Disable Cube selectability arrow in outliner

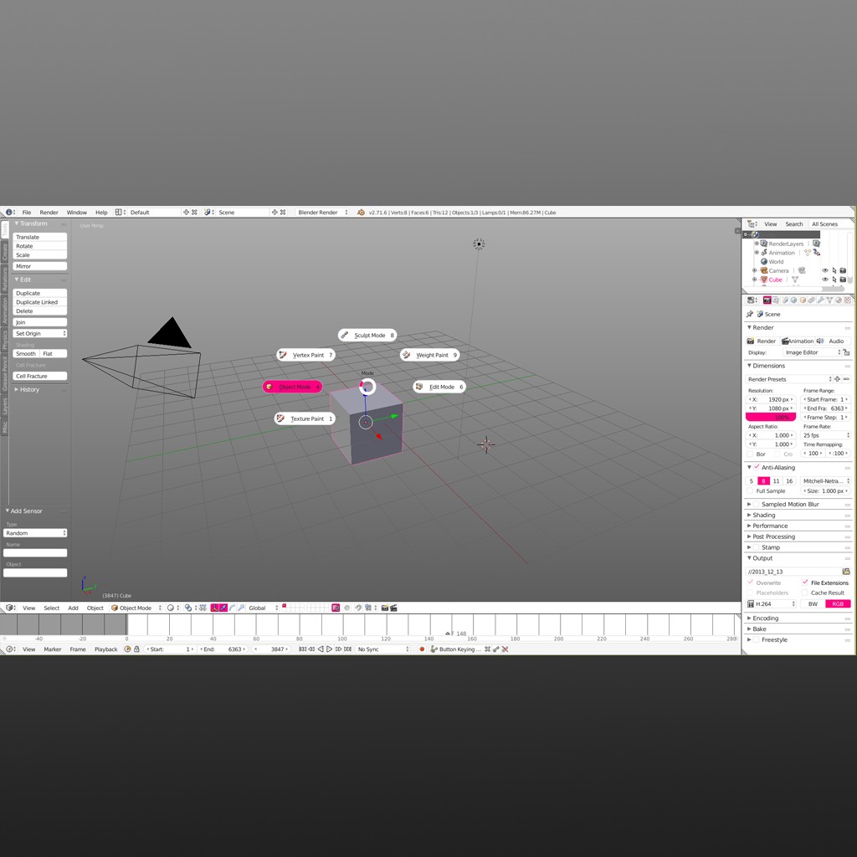pyautogui.click(x=834, y=280)
